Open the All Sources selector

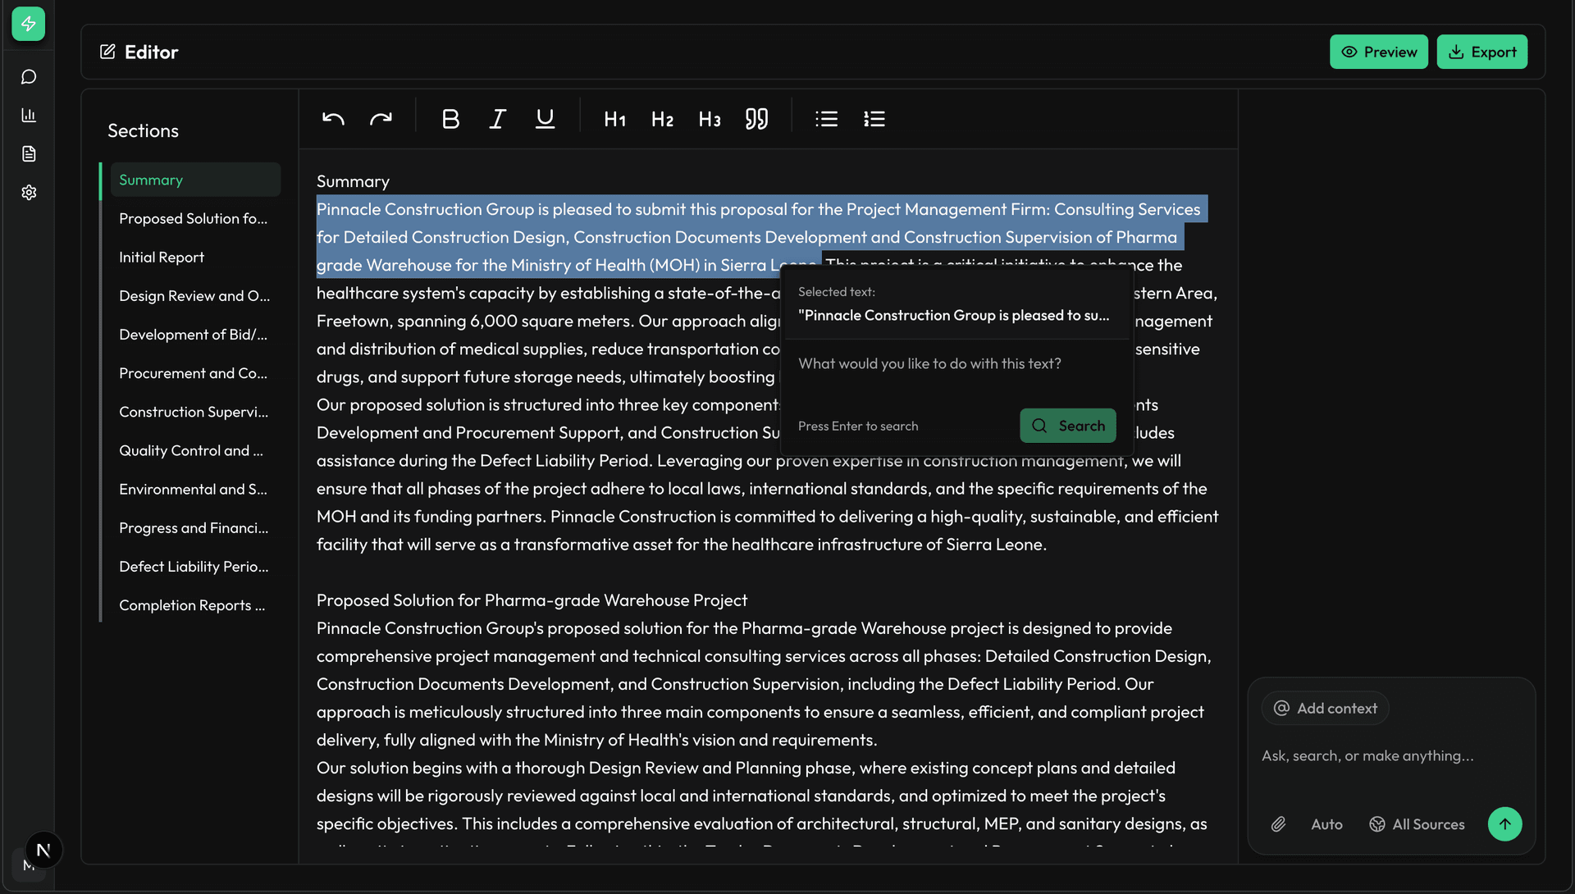pyautogui.click(x=1417, y=824)
